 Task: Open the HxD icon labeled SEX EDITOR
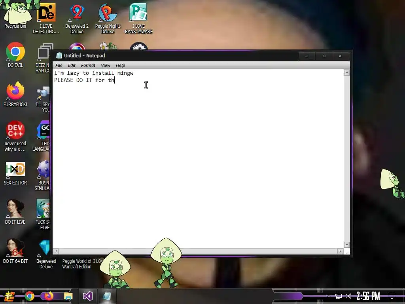click(x=15, y=173)
